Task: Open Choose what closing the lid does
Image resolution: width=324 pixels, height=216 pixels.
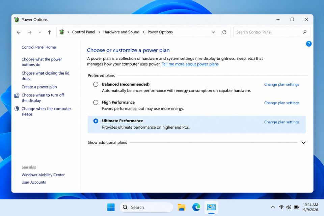Action: click(x=46, y=76)
